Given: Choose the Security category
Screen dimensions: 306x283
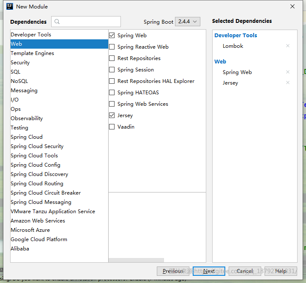Looking at the screenshot, I should click(x=59, y=63).
